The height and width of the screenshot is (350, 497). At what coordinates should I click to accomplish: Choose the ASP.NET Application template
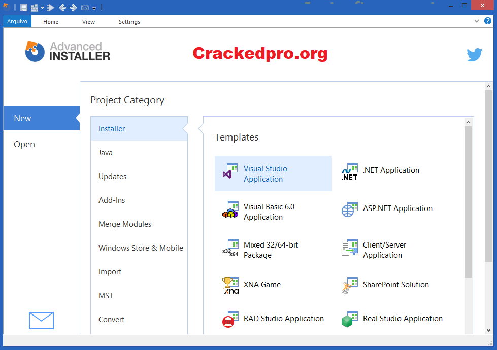click(392, 209)
